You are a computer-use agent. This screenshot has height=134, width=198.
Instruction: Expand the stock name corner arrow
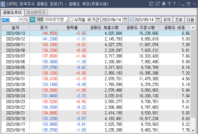(67, 21)
